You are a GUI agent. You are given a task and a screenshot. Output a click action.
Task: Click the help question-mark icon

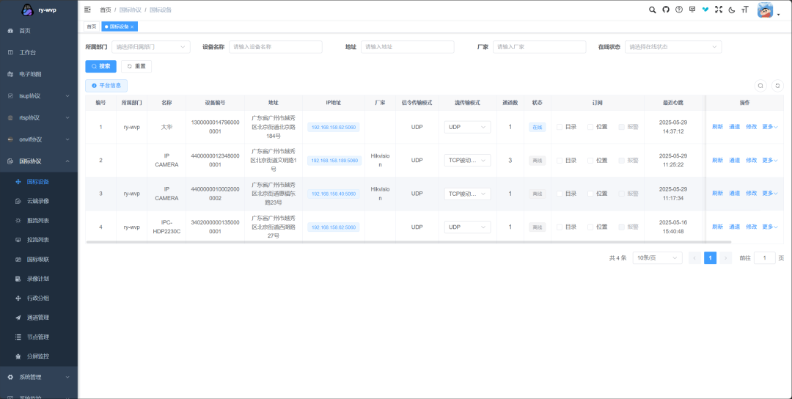point(679,10)
